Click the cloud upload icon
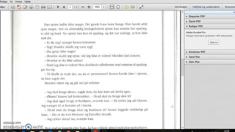The height and width of the screenshot is (132, 235). tap(31, 7)
